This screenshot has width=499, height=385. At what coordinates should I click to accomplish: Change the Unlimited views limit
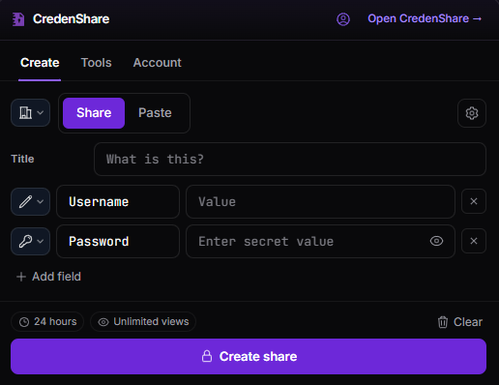[x=143, y=321]
